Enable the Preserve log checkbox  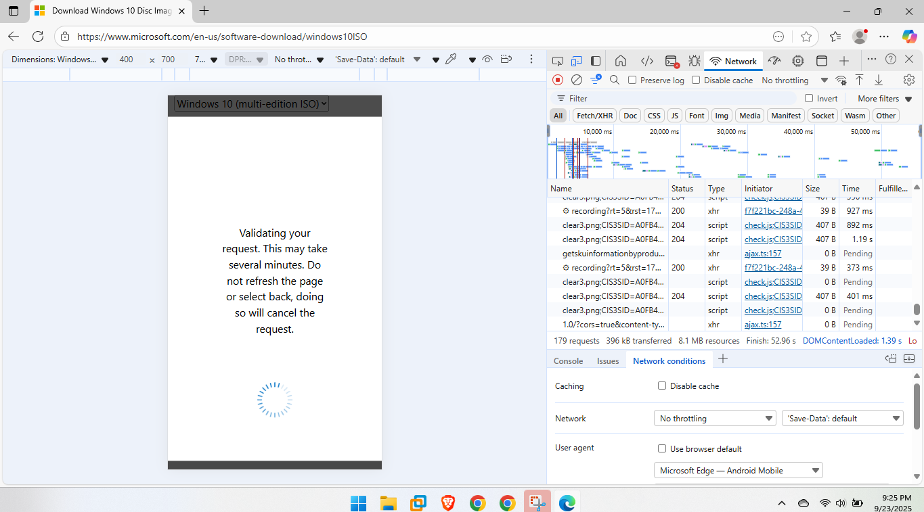[x=632, y=80]
